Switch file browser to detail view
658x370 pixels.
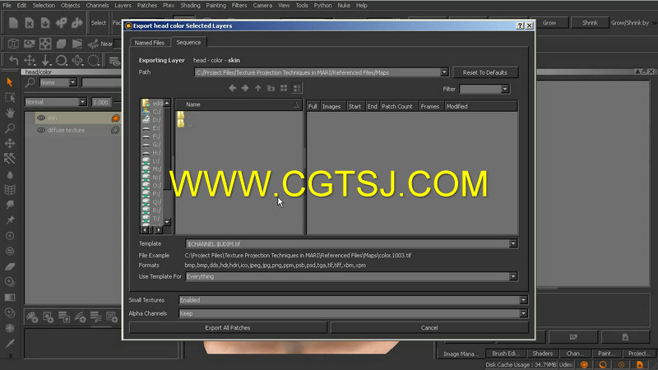[297, 88]
